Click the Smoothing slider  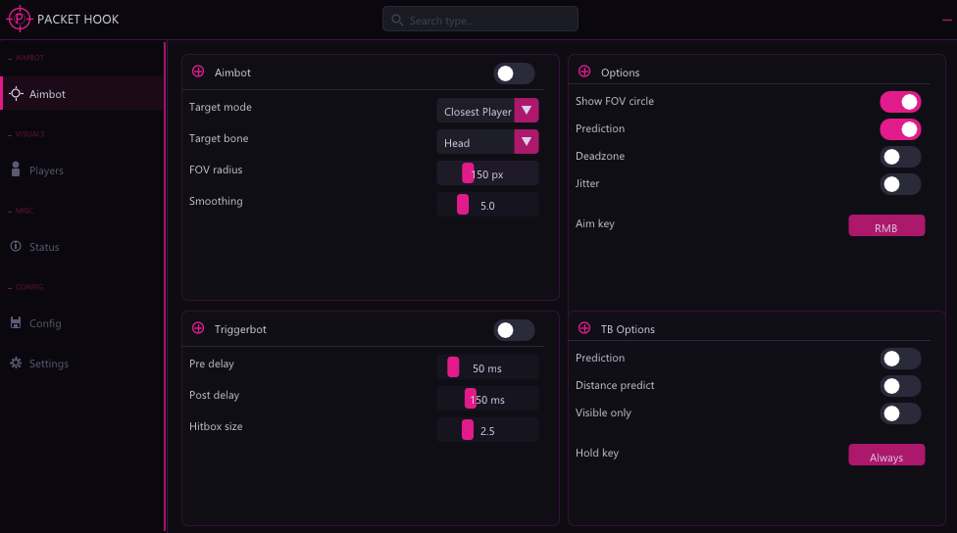(487, 205)
